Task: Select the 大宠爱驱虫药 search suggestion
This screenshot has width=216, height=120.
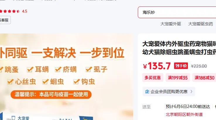Action: coord(200,24)
